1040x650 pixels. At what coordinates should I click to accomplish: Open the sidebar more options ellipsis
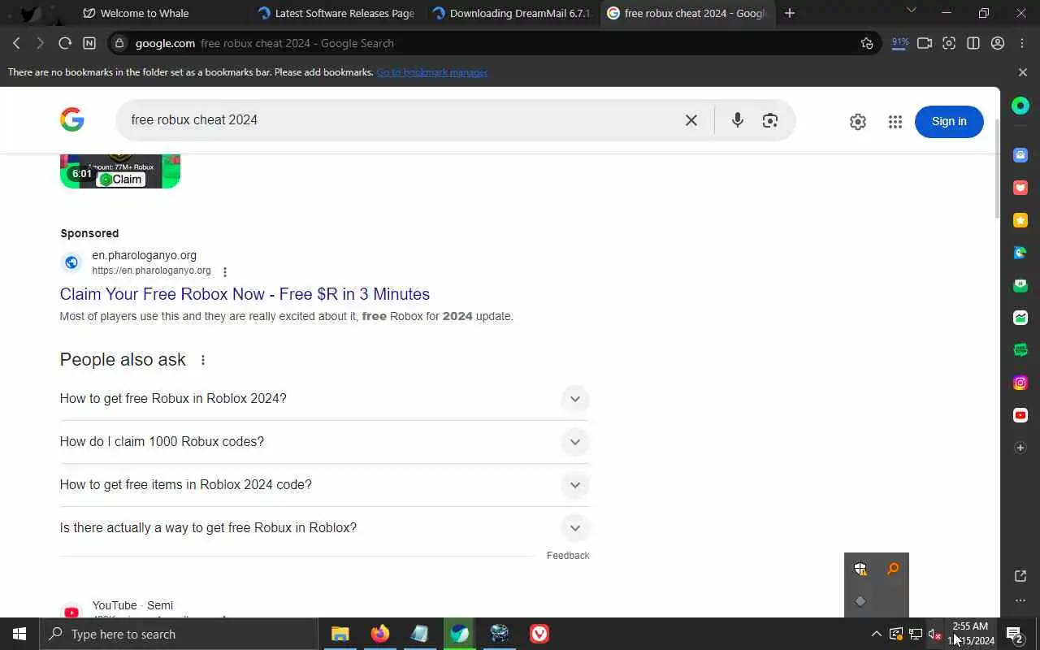tap(1020, 600)
